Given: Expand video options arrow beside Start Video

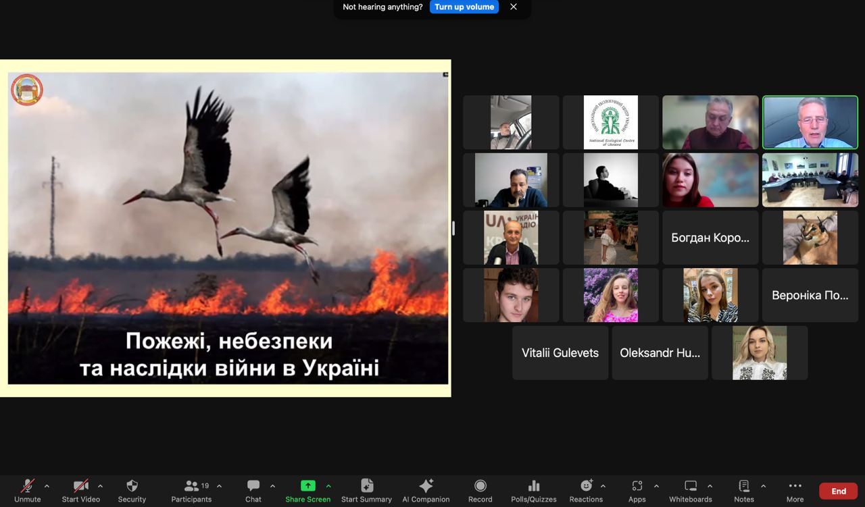Looking at the screenshot, I should pyautogui.click(x=100, y=486).
